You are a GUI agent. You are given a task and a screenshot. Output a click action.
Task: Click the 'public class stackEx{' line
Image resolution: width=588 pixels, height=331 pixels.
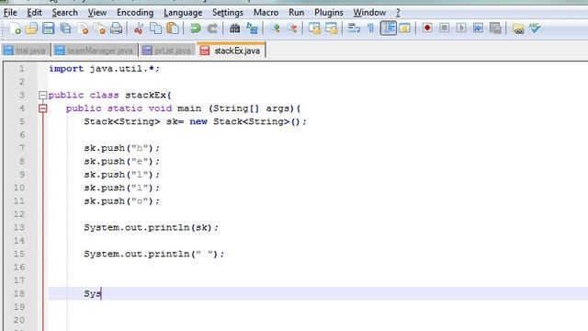110,96
